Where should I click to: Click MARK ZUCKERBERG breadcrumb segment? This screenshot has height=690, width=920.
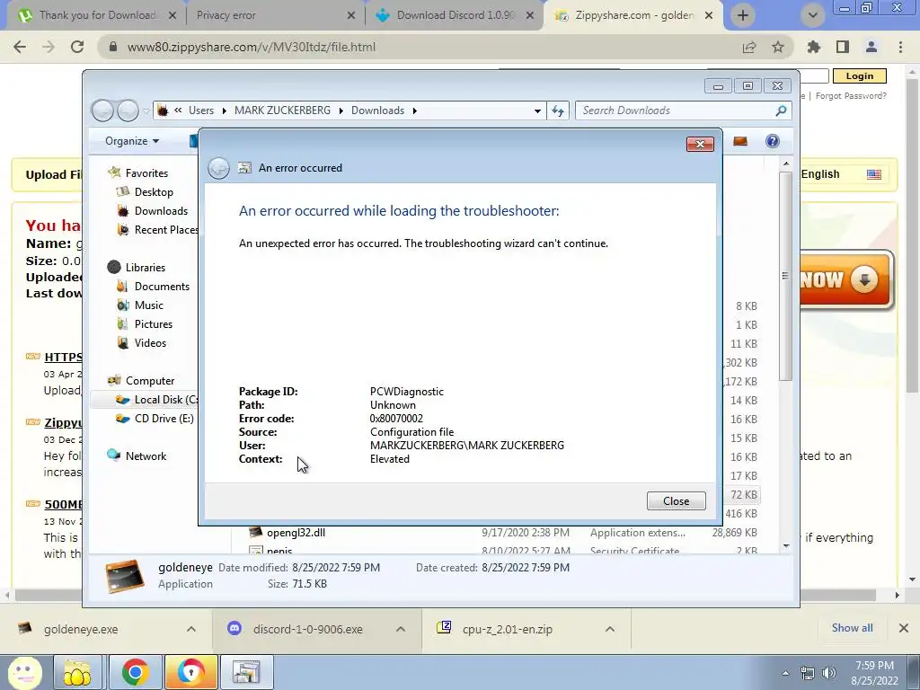[282, 111]
